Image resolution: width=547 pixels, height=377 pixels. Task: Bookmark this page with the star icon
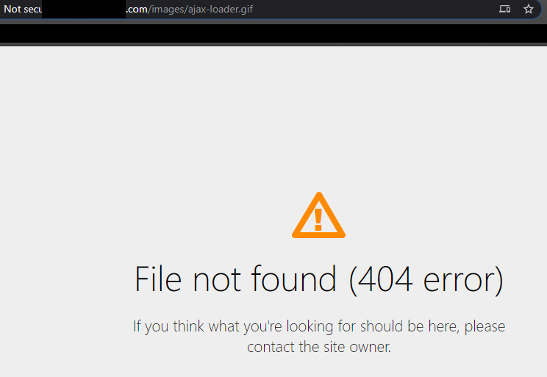point(529,9)
